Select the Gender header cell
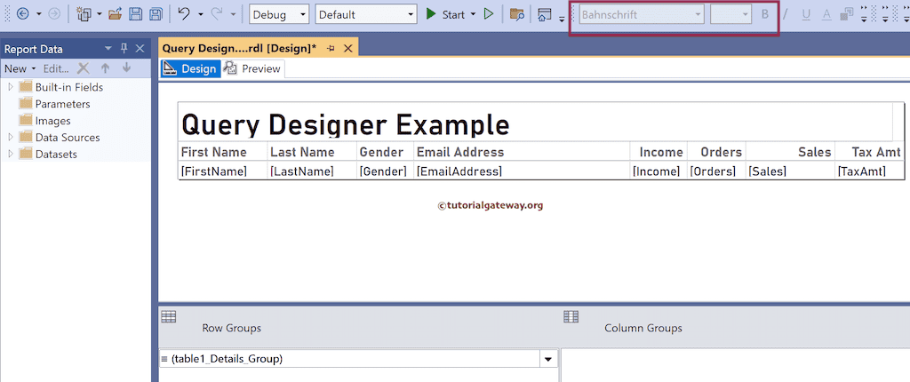 (386, 152)
